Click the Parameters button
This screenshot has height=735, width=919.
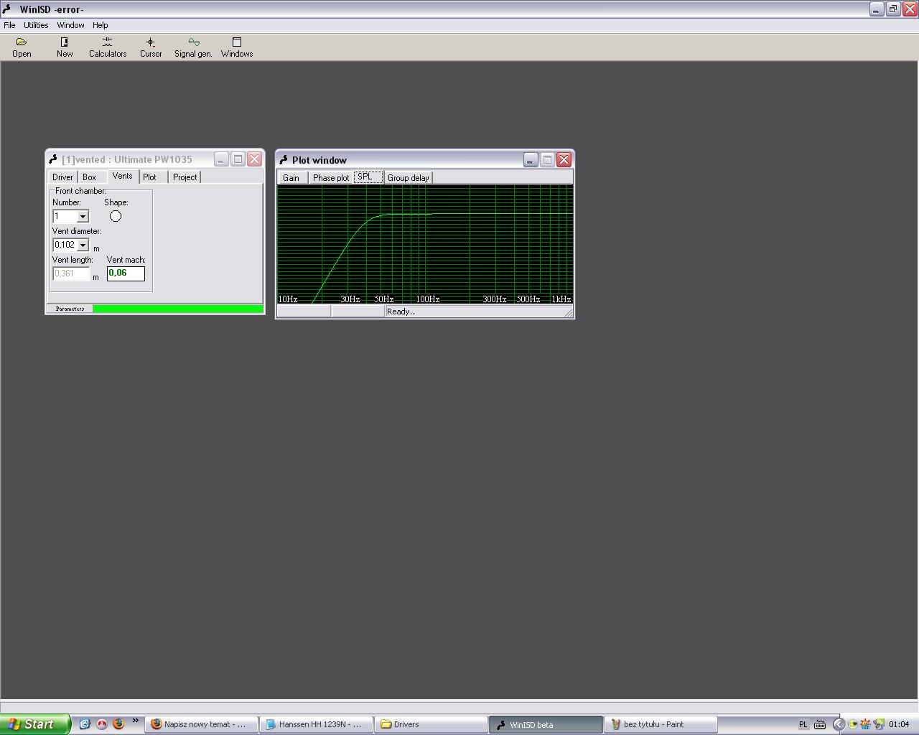pos(70,309)
